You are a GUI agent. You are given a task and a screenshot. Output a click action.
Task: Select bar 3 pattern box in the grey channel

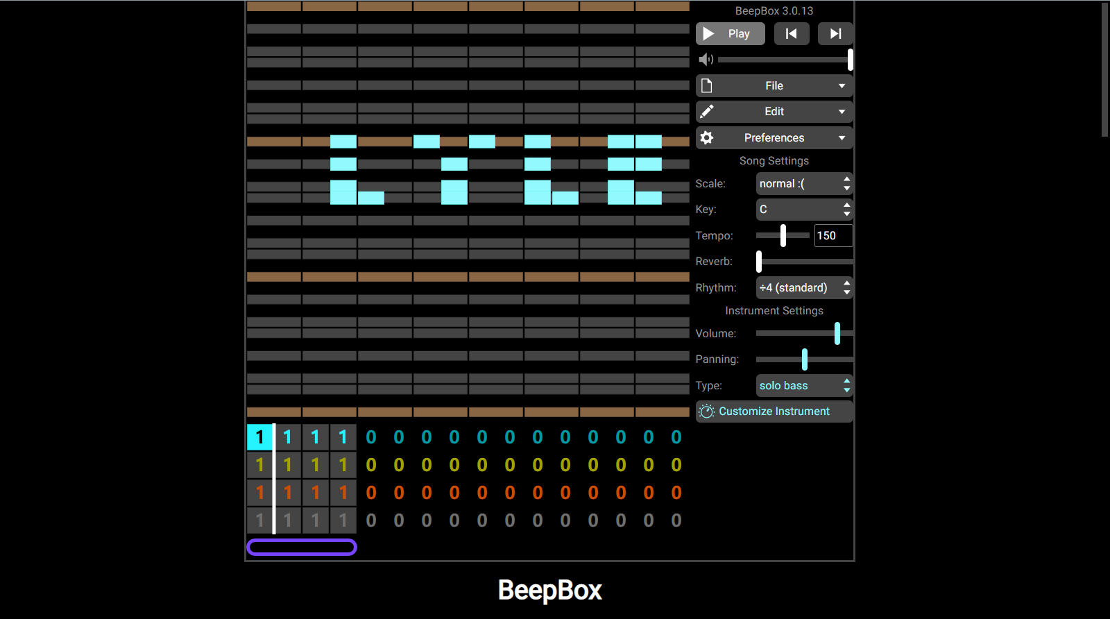316,520
